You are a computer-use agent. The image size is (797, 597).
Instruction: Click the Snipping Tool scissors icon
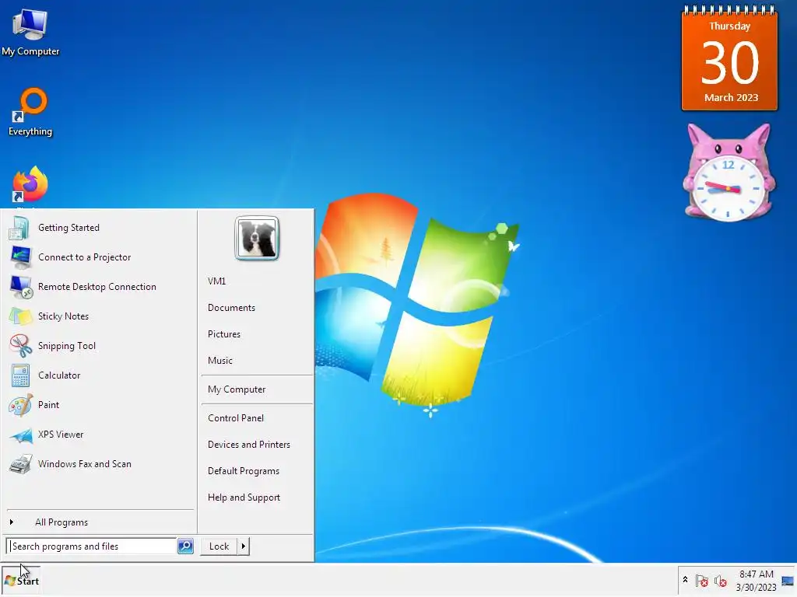click(20, 346)
